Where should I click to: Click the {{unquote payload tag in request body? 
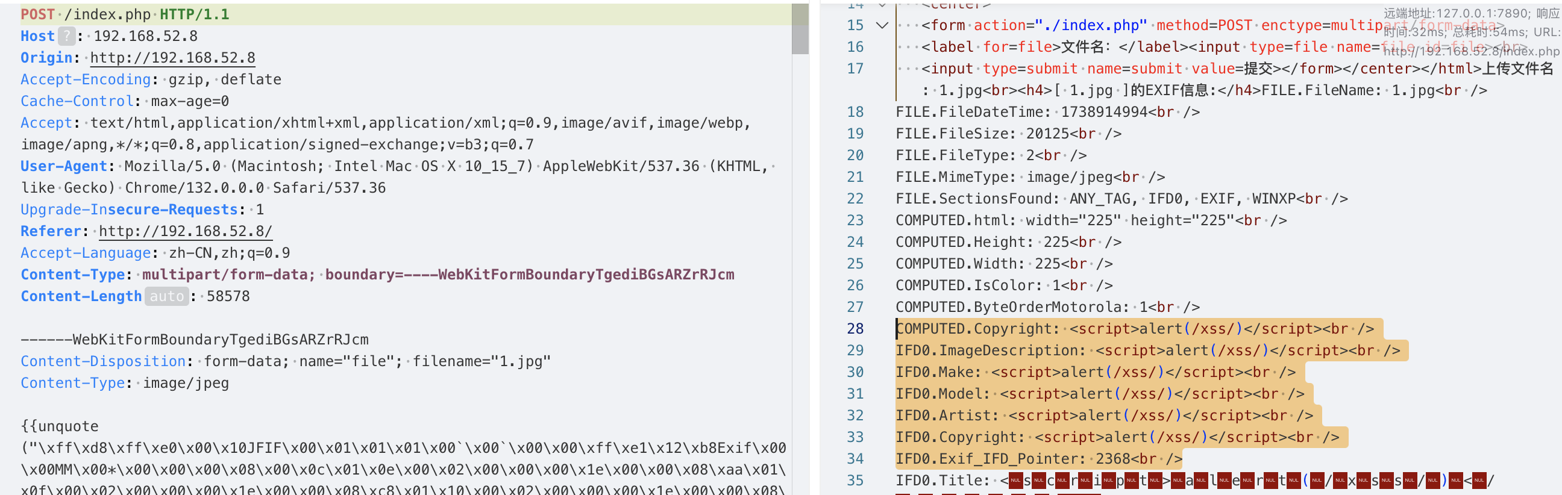(x=60, y=426)
